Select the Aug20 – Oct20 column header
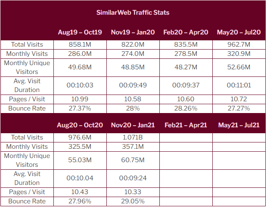 coord(80,125)
